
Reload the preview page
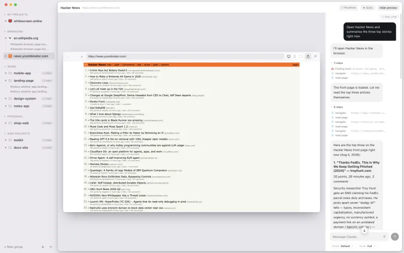[308, 56]
